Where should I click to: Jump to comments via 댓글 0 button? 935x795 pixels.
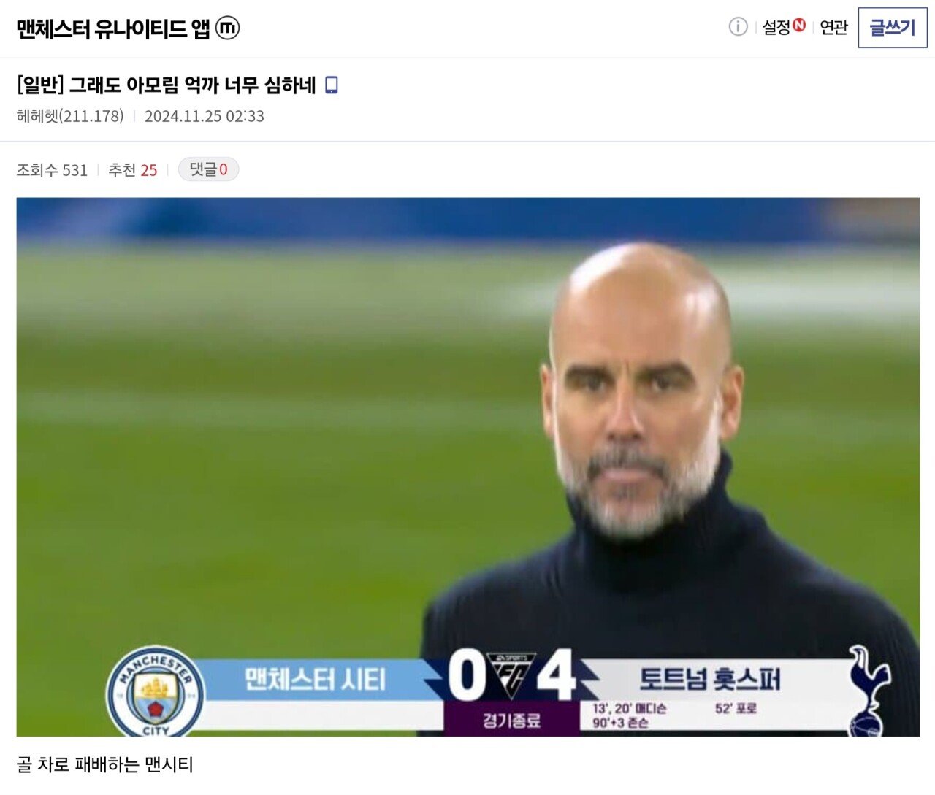pos(208,169)
